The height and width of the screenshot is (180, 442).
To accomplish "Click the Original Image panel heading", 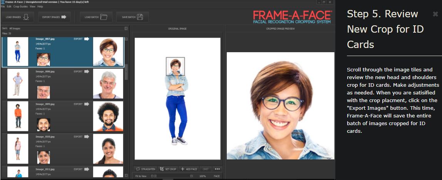I will [177, 29].
